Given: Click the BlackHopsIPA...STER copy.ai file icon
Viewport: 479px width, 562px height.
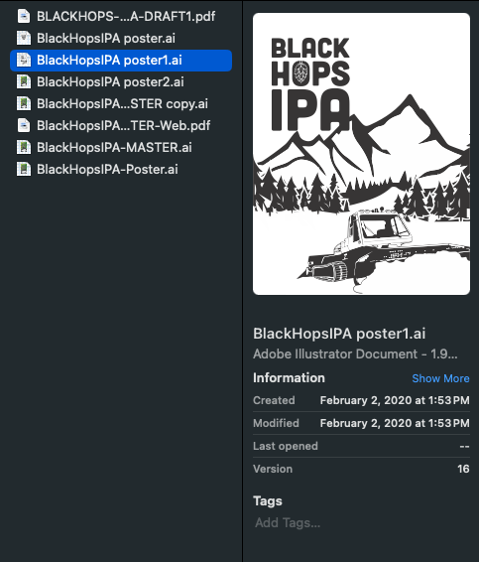Looking at the screenshot, I should (x=24, y=104).
